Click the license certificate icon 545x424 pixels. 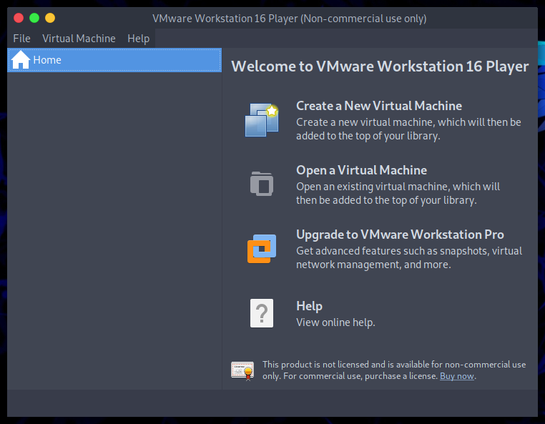(x=242, y=370)
